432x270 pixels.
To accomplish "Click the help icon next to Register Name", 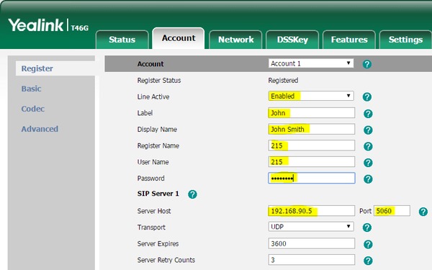I will pos(368,146).
